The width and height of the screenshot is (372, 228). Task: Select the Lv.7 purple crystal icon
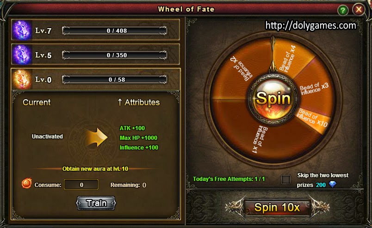point(22,30)
